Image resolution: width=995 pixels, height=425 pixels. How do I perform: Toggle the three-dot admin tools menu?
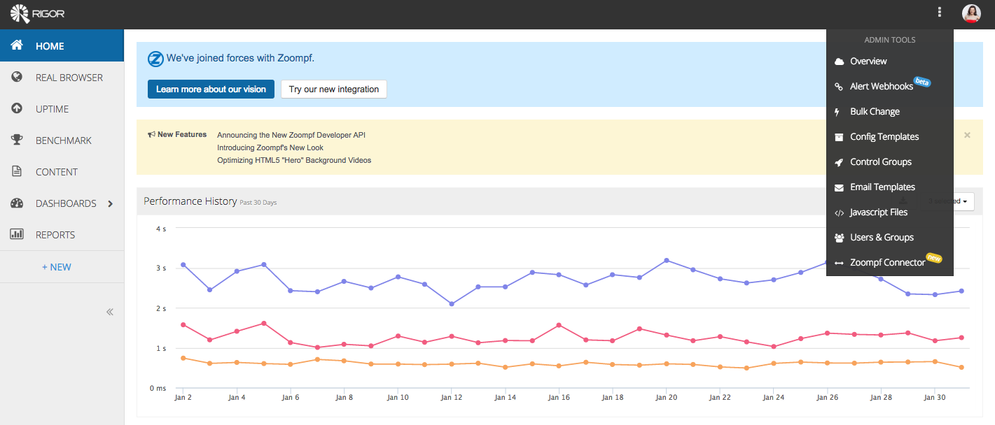(940, 12)
